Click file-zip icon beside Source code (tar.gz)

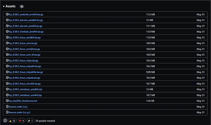click(7, 112)
